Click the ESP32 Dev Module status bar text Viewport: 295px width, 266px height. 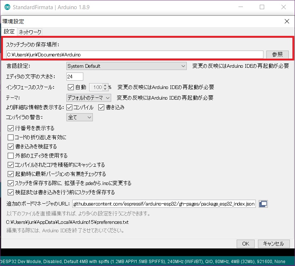(143, 262)
